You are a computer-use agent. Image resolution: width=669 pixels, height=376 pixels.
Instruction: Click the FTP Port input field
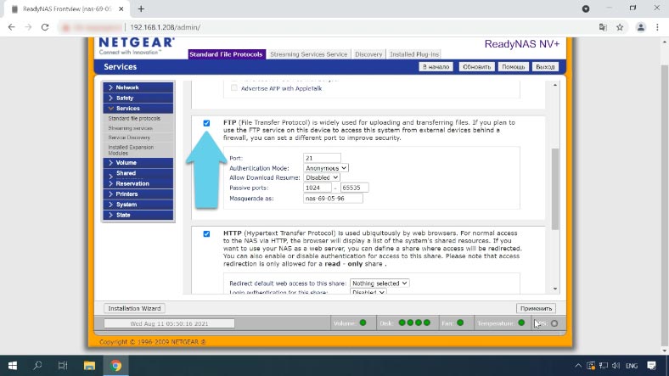322,158
